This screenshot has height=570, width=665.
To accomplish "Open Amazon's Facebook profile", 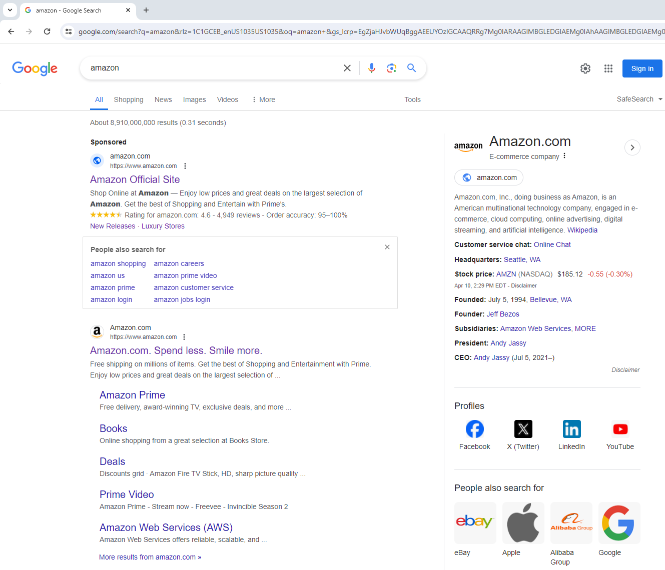I will [x=475, y=435].
